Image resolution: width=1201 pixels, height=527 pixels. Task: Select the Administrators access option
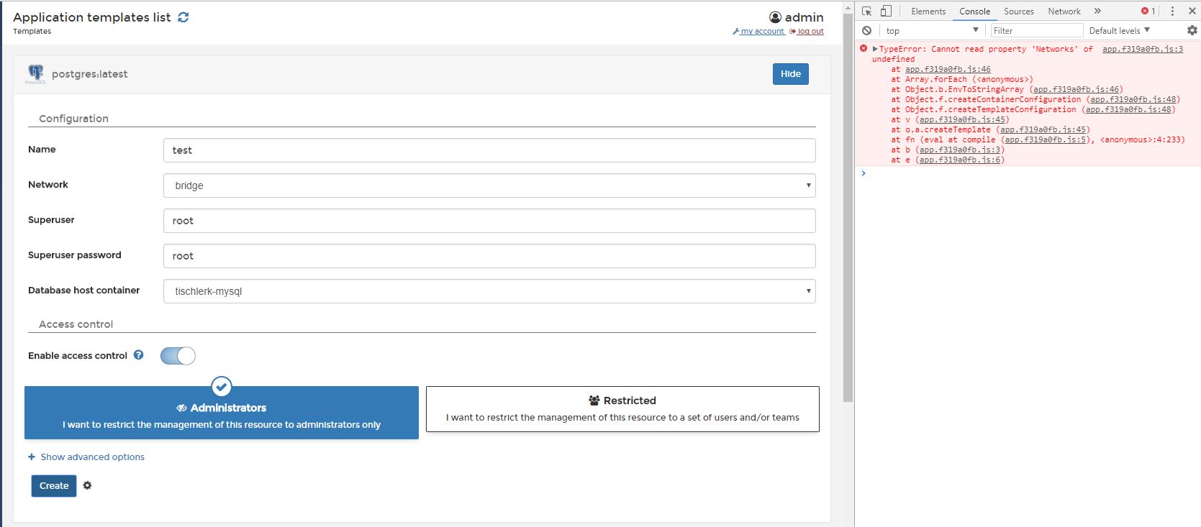pos(222,413)
